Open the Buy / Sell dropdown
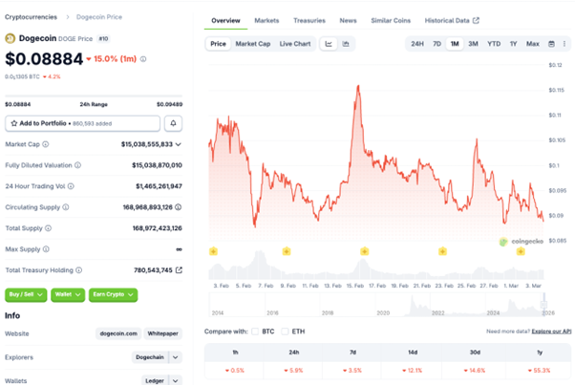This screenshot has height=385, width=575. click(25, 294)
